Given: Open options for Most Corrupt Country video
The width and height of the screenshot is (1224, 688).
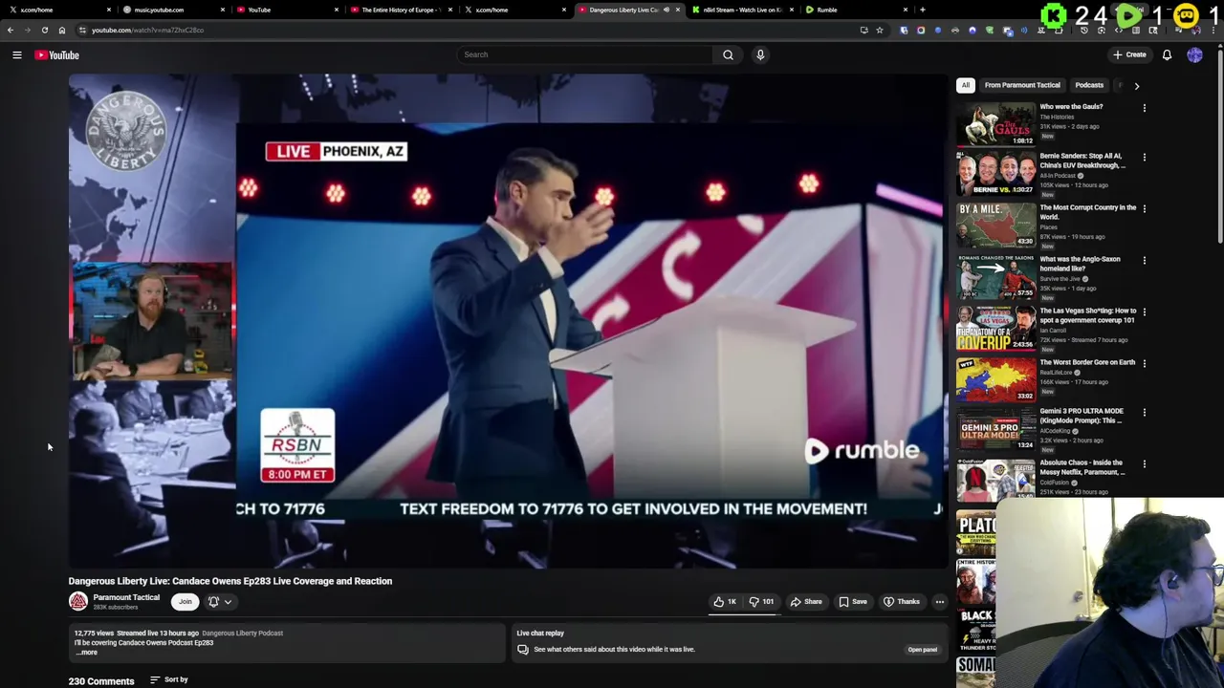Looking at the screenshot, I should pyautogui.click(x=1144, y=209).
